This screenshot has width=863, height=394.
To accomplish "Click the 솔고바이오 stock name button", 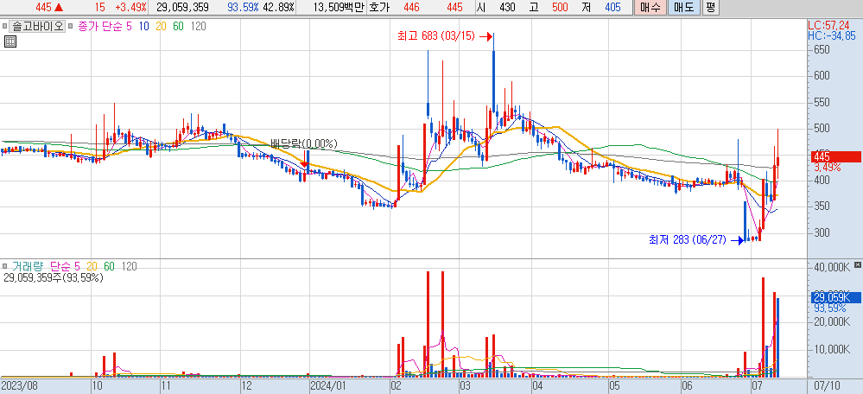I will tap(36, 26).
